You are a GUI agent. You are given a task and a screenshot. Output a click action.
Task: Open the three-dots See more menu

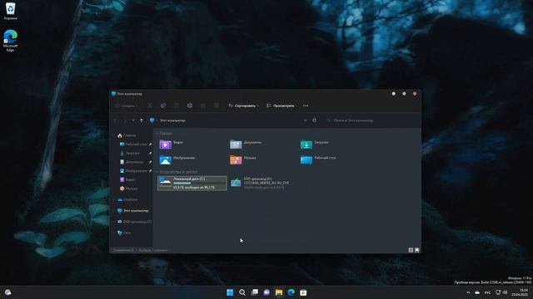point(306,105)
